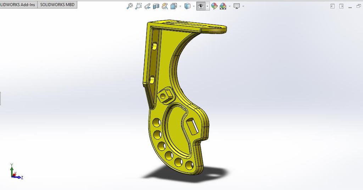363x190 pixels.
Task: Open the Dynamic Annotation Views icon
Action: pyautogui.click(x=165, y=6)
